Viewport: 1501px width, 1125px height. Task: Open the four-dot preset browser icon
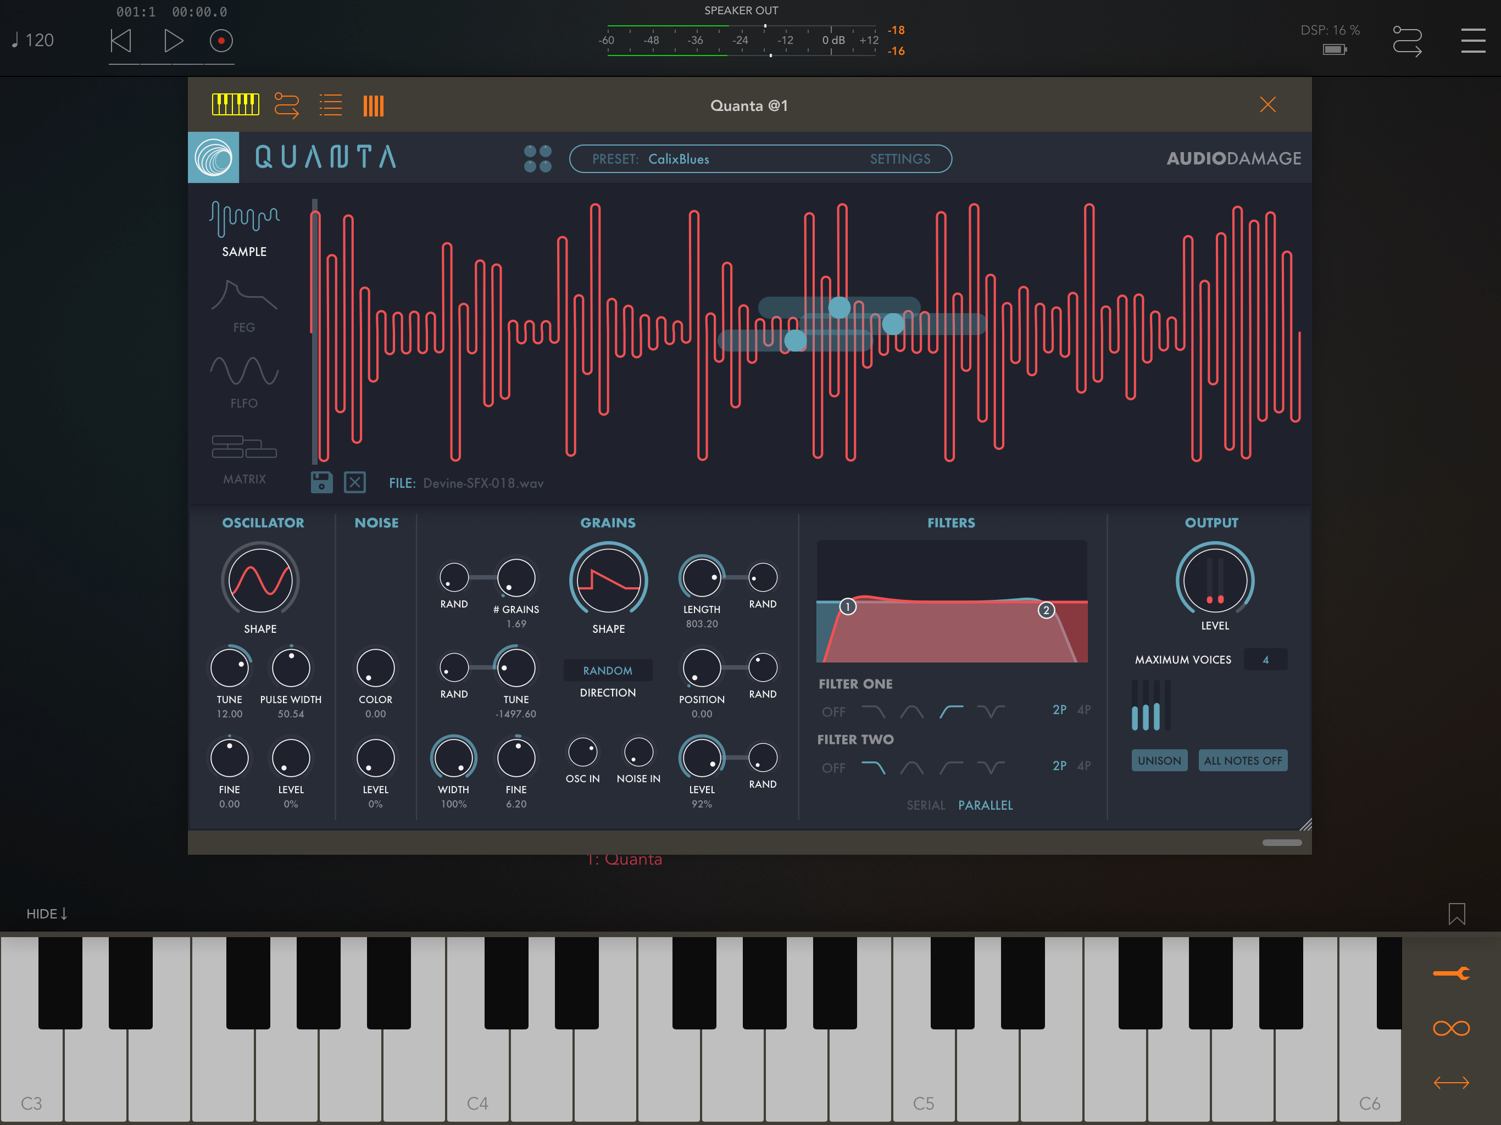pyautogui.click(x=537, y=159)
